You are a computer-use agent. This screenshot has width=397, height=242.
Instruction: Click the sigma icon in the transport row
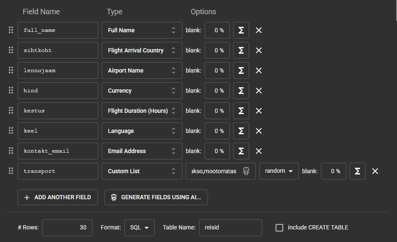[358, 171]
